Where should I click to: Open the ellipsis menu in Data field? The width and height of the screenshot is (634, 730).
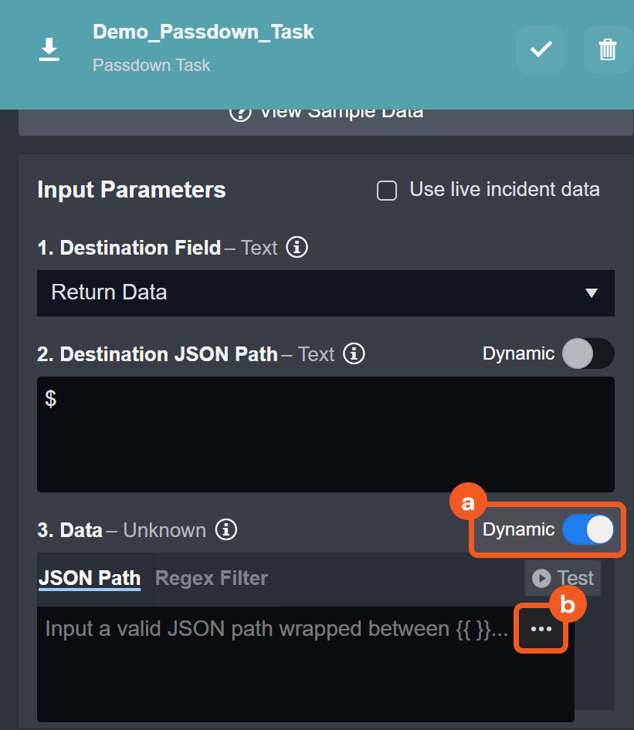541,629
